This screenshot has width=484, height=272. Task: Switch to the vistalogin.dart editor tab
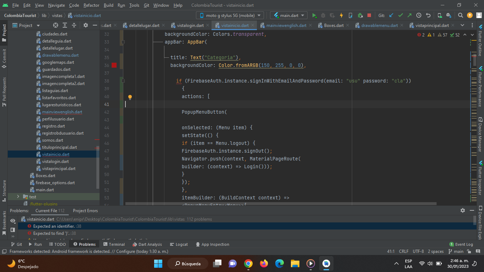tap(190, 25)
